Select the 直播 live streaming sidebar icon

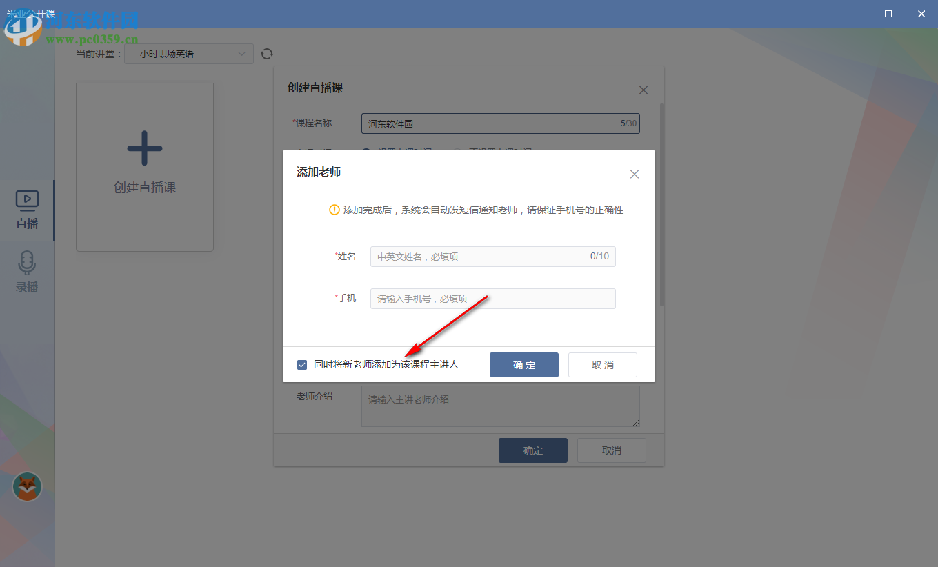[26, 201]
